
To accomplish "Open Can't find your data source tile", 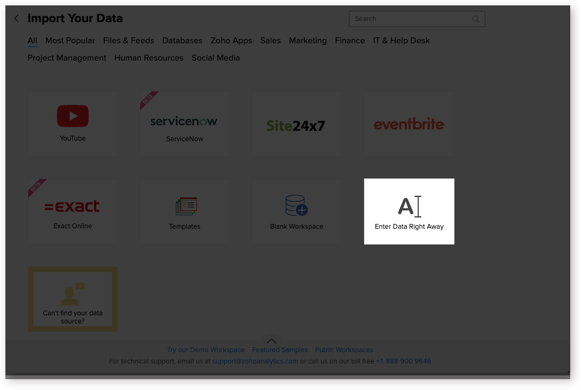I will pos(72,299).
